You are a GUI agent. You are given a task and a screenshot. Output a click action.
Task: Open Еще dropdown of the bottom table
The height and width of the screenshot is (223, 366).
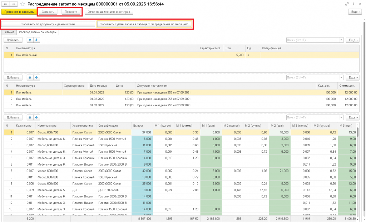pos(352,117)
